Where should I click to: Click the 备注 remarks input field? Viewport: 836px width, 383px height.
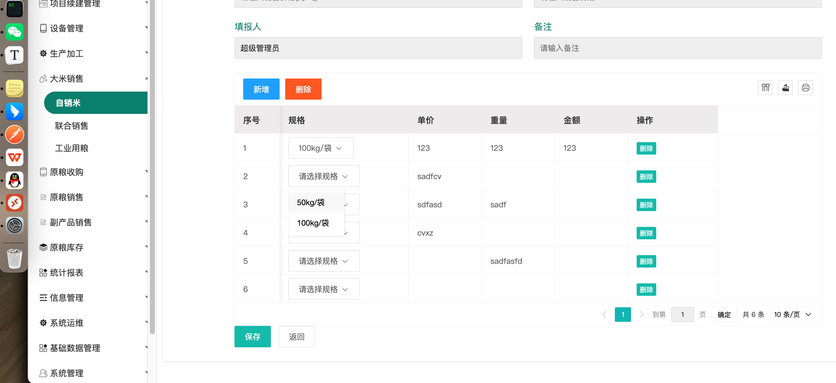(677, 48)
